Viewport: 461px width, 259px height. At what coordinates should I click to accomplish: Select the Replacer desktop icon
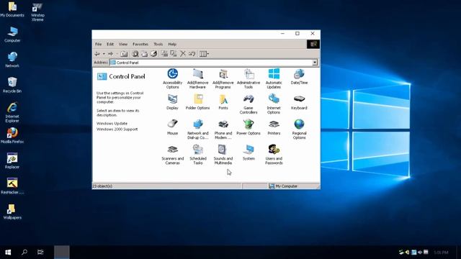pos(12,161)
